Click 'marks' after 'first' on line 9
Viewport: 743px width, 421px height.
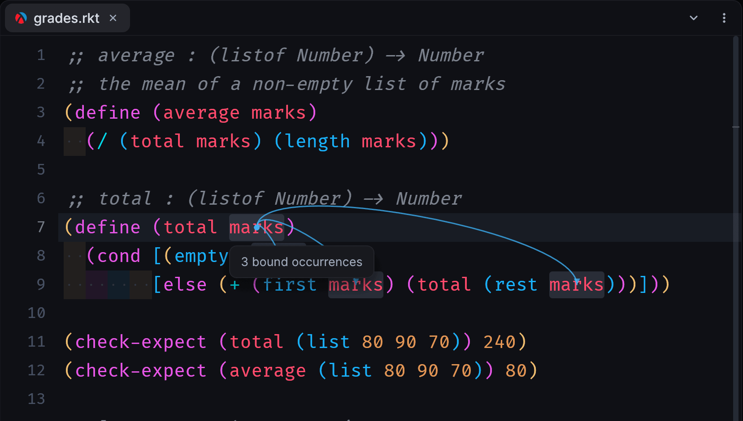(356, 285)
